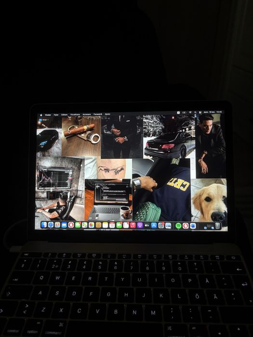Viewport: 253px width, 337px height.
Task: Select the blue folder on desktop
Action: click(x=40, y=120)
